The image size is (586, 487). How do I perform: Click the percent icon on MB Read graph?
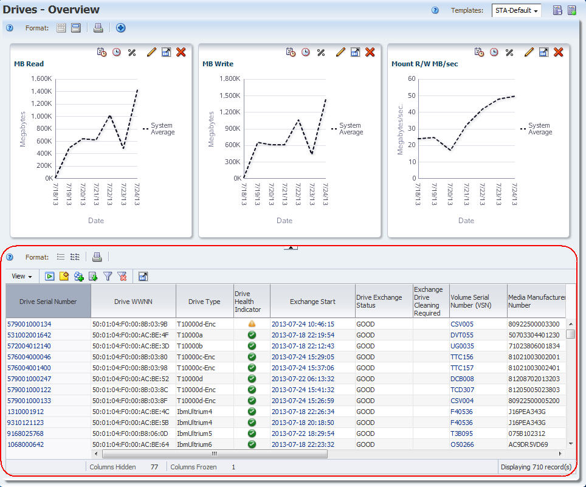[132, 53]
